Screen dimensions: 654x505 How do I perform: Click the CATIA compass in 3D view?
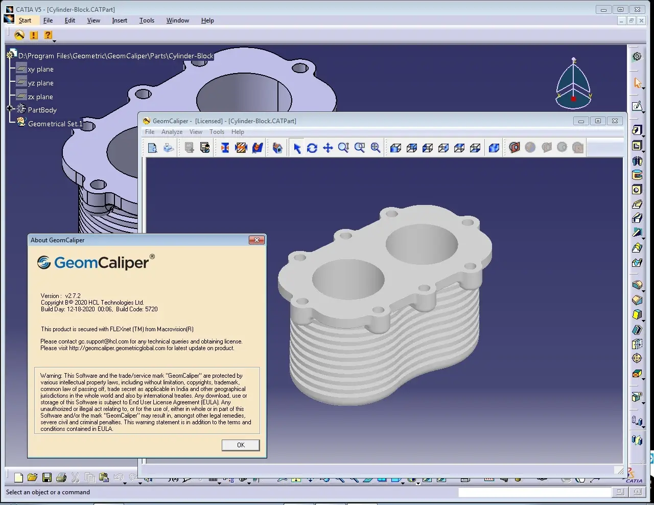[573, 83]
